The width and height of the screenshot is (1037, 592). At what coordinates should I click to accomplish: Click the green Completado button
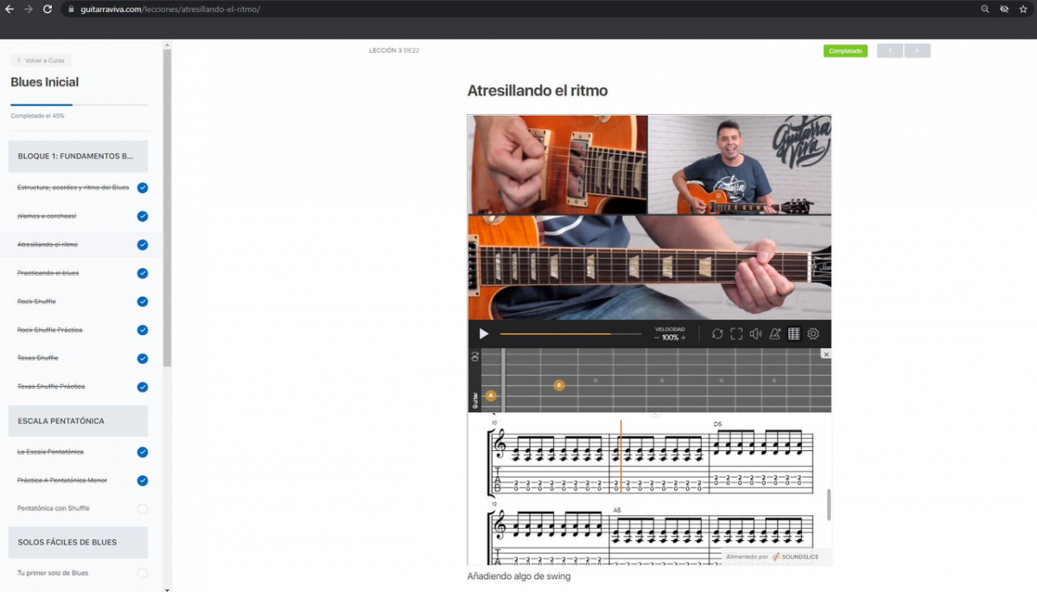coord(845,51)
